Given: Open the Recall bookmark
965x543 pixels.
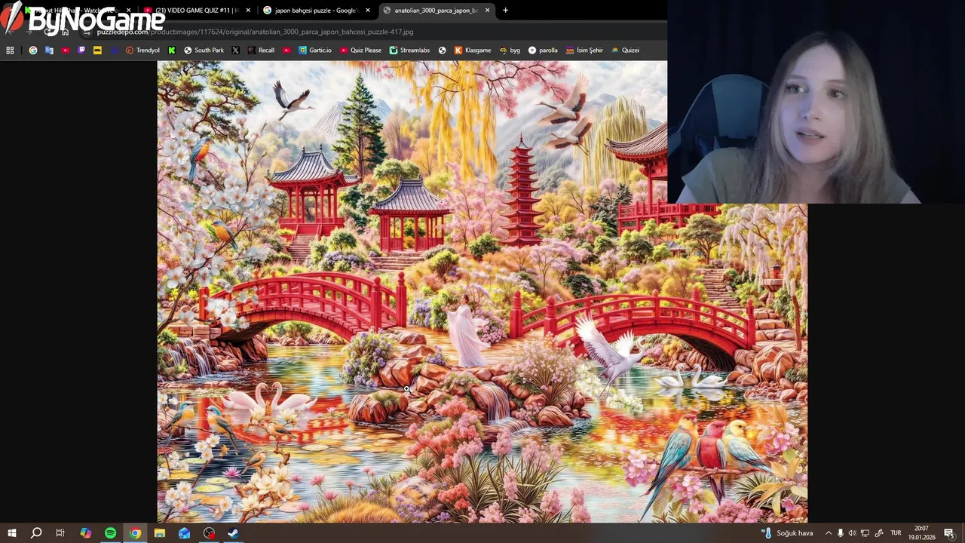Looking at the screenshot, I should [x=261, y=51].
